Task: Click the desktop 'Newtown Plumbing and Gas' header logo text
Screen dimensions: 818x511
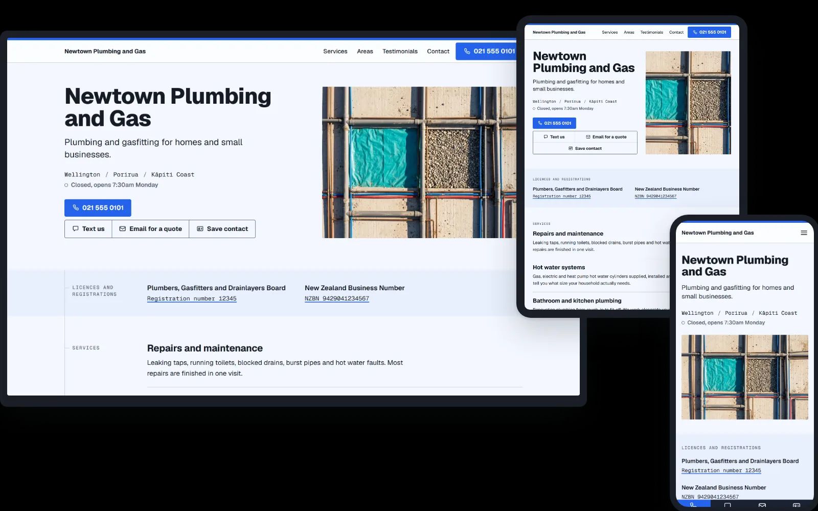Action: (x=105, y=52)
